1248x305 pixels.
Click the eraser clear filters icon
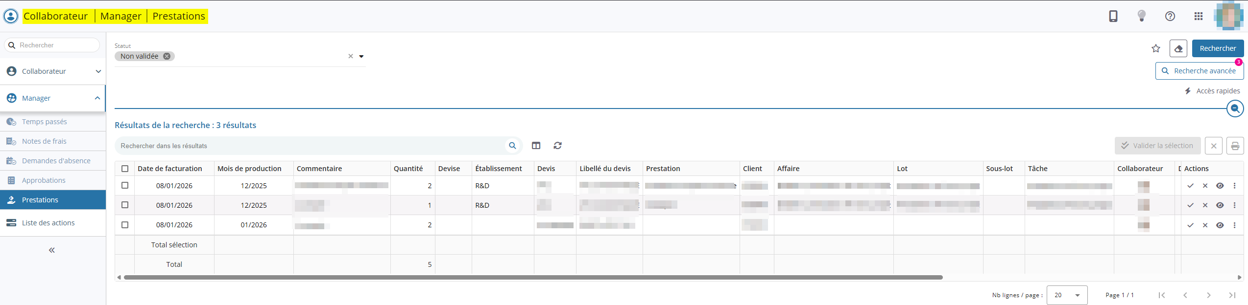tap(1178, 48)
